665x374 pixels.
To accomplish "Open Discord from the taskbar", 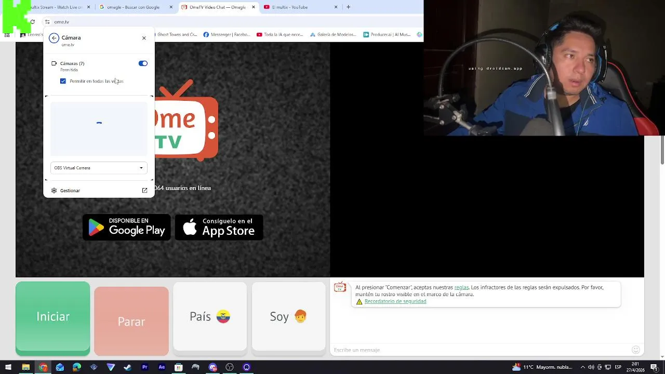I will coord(212,367).
